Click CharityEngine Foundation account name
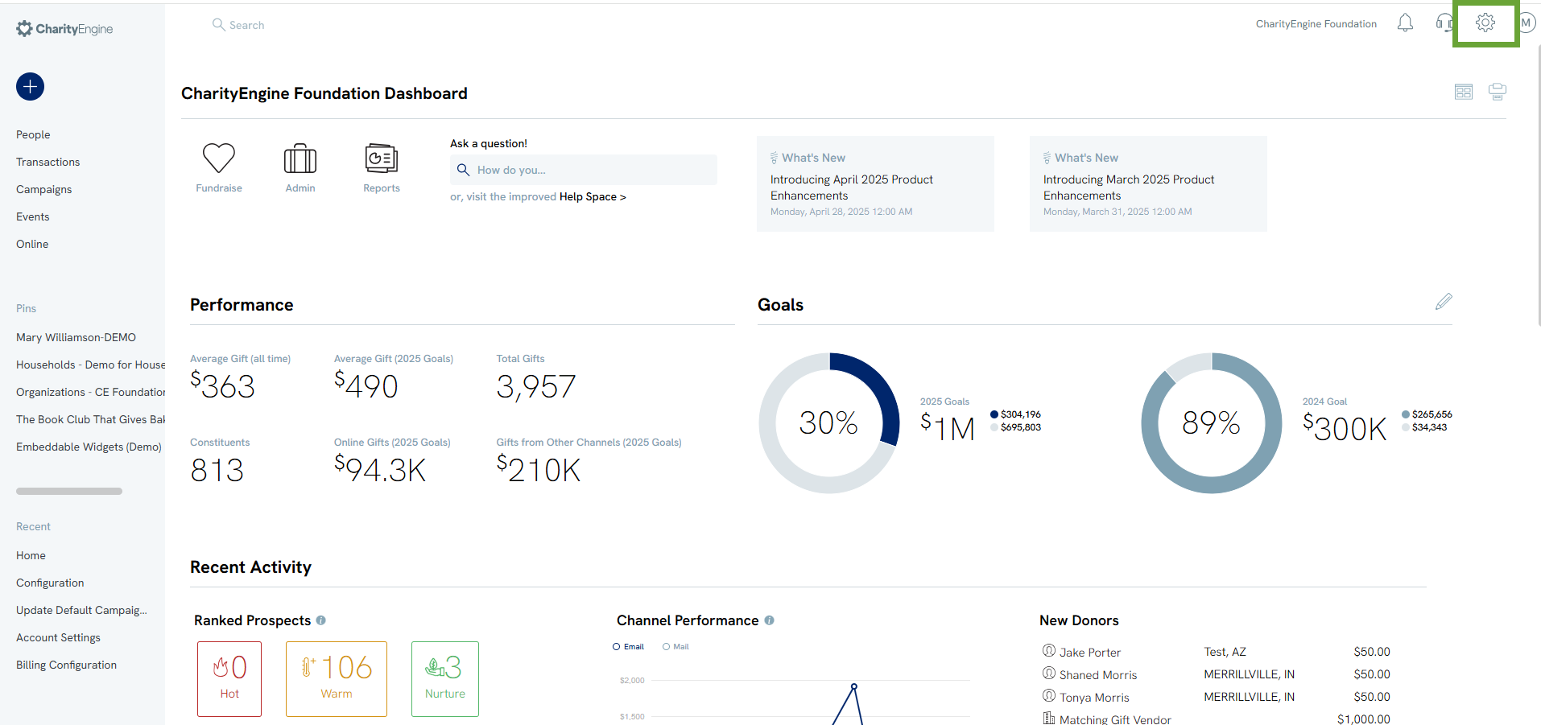1541x725 pixels. 1316,24
